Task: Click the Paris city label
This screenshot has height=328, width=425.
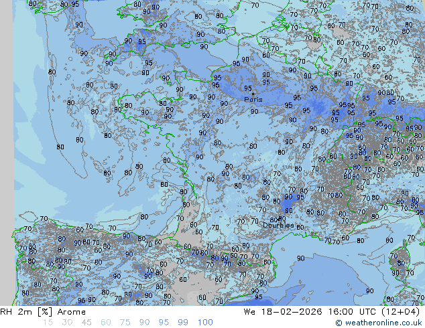Action: (253, 100)
